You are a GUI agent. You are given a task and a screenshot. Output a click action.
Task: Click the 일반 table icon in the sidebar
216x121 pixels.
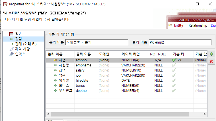(11, 34)
